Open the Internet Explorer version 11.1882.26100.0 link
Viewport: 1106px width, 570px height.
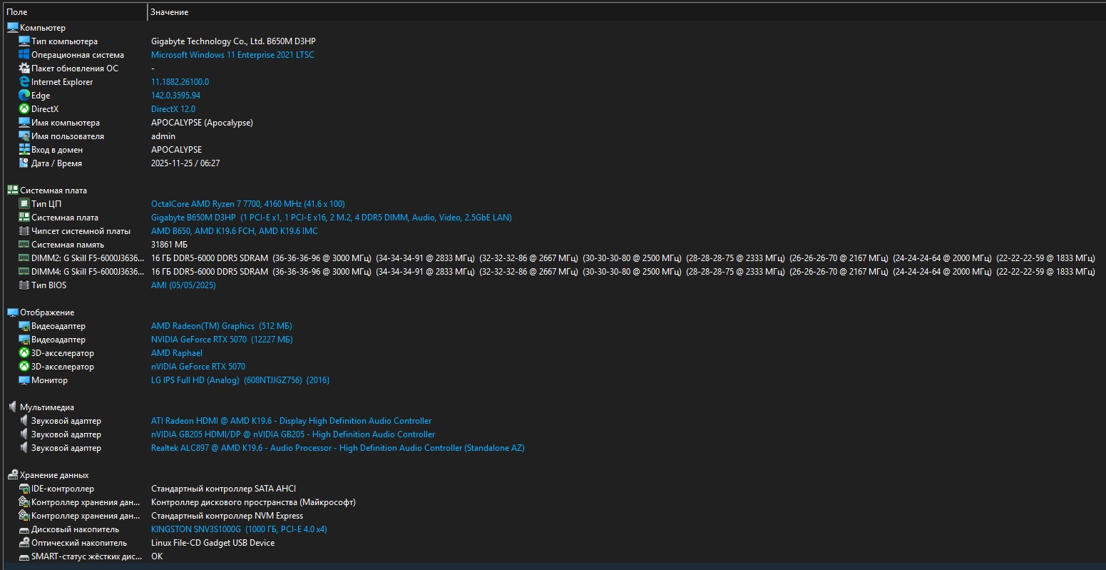pos(180,82)
